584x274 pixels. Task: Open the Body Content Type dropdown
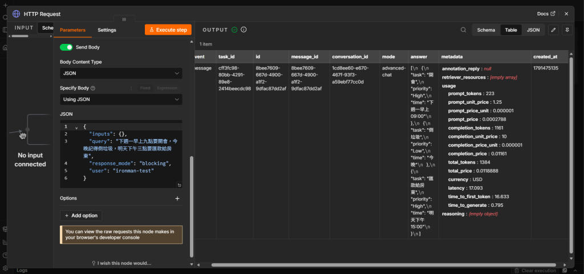point(121,73)
